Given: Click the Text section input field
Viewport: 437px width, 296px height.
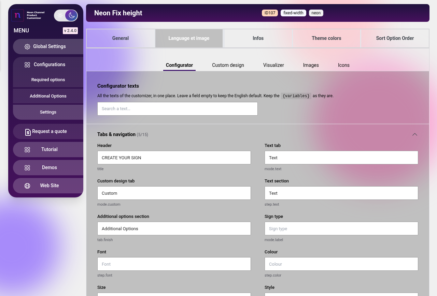Looking at the screenshot, I should tap(341, 193).
